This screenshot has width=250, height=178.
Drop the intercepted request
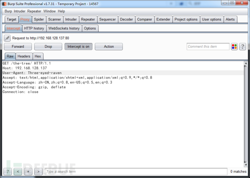click(48, 46)
